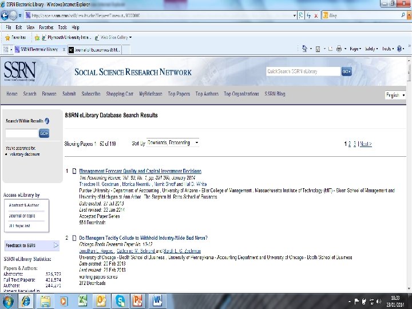412x309 pixels.
Task: Click the Windows Start orb
Action: point(8,301)
